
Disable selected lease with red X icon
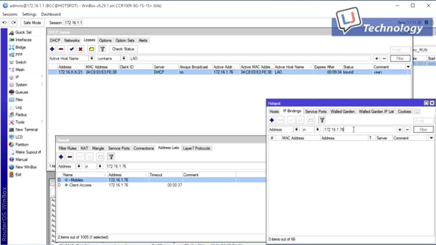pyautogui.click(x=80, y=49)
